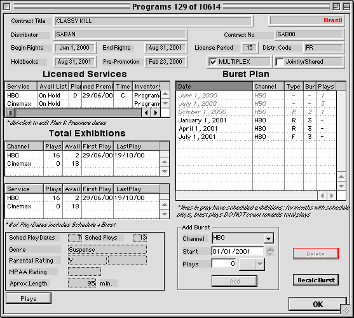This screenshot has height=318, width=354.
Task: Toggle the MULTIPLEX checkbox
Action: tap(213, 62)
